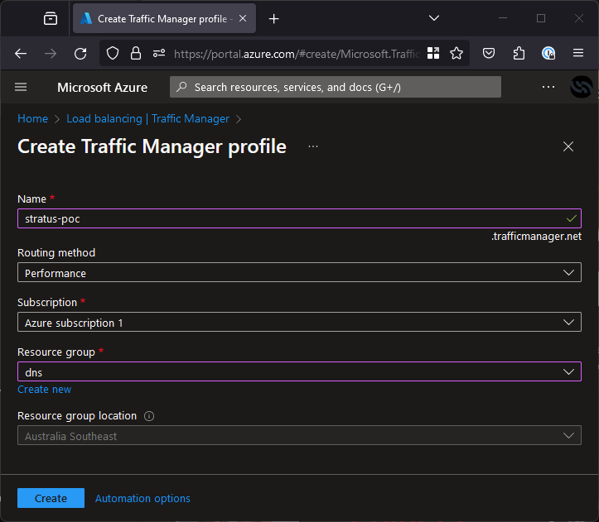Open the Firefox tab overview icon
599x522 pixels.
tap(51, 18)
